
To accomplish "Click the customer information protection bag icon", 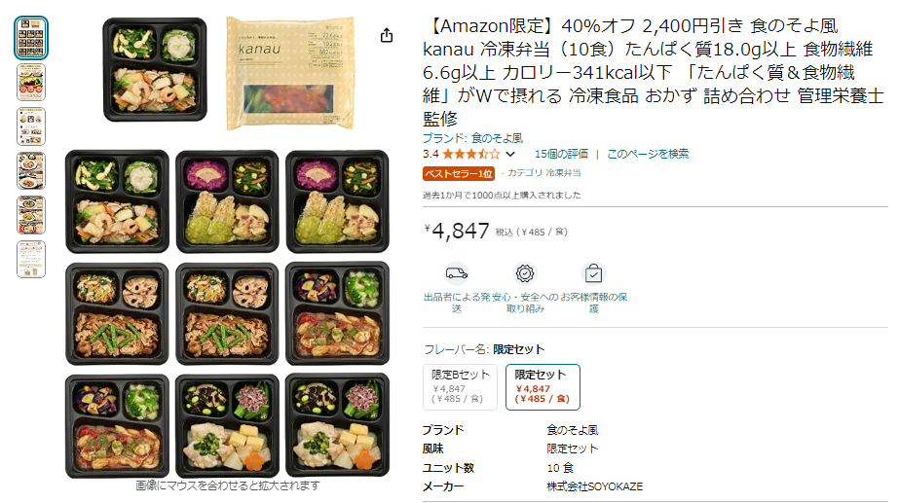I will (x=593, y=273).
